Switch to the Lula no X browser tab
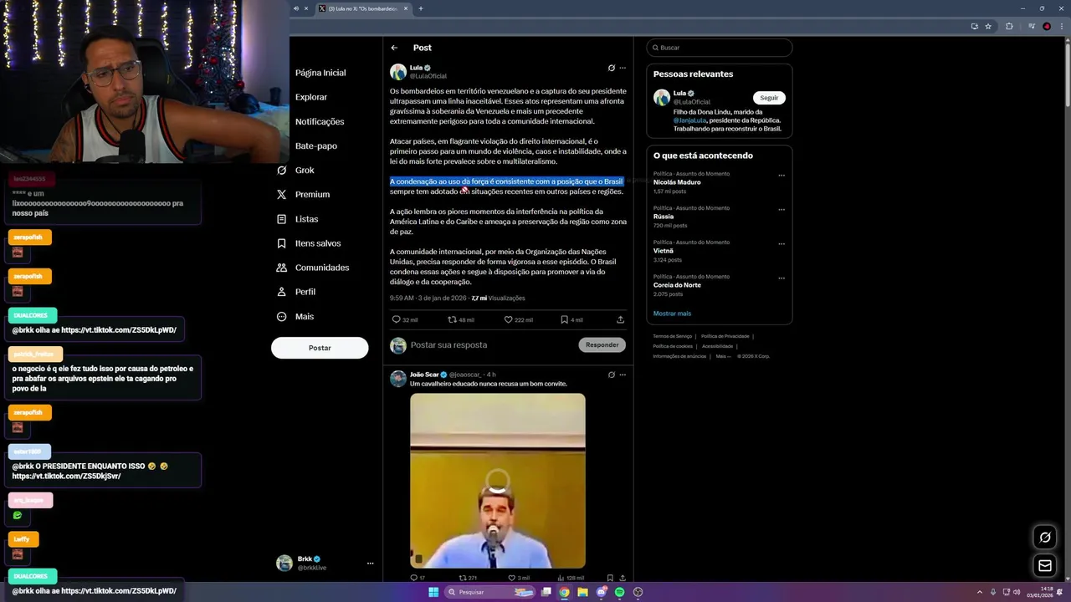Screen dimensions: 1071x602 364,8
